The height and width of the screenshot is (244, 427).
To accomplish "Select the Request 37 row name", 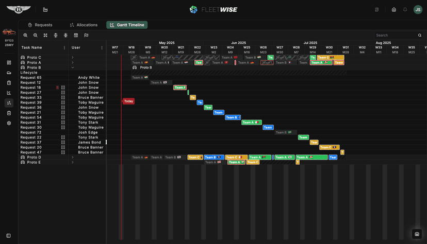I will 31,143.
